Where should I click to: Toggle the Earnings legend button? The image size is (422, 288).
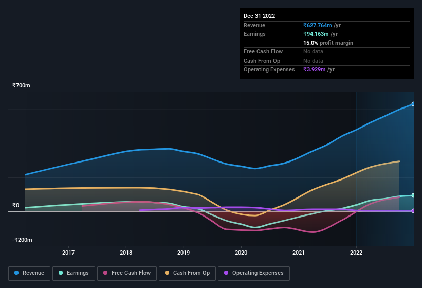coord(74,273)
